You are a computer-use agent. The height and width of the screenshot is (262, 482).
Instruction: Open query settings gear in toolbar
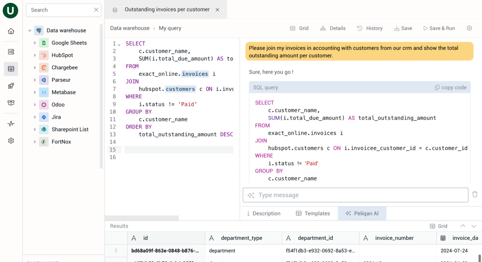(x=469, y=28)
